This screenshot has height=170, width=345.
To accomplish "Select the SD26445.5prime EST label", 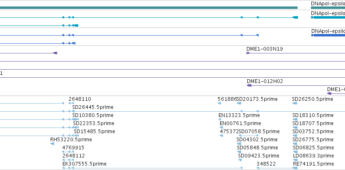I will click(x=93, y=107).
